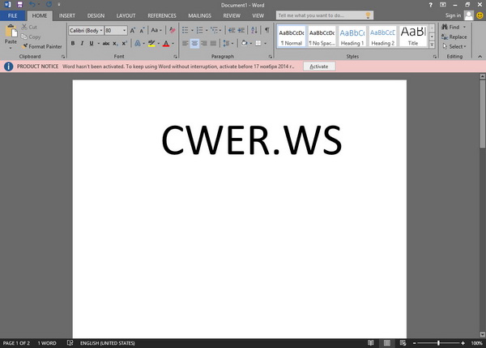Click in the Tell me search box

click(325, 15)
